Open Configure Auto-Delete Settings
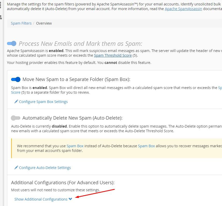Screen dimensions: 222x206 click(45, 168)
